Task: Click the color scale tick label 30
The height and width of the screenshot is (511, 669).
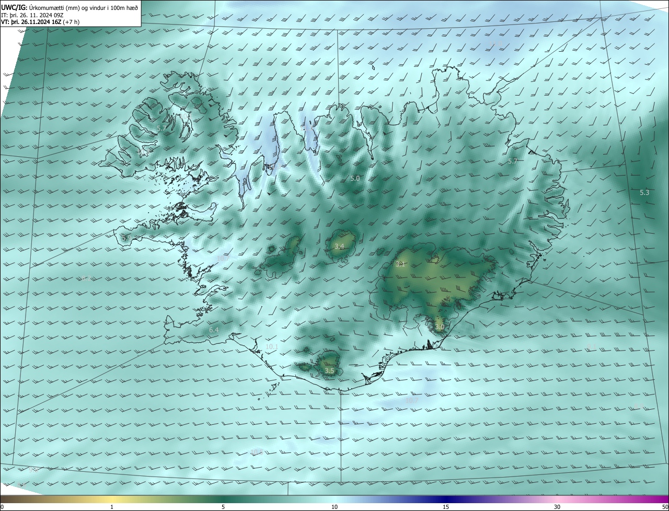Action: [x=557, y=507]
